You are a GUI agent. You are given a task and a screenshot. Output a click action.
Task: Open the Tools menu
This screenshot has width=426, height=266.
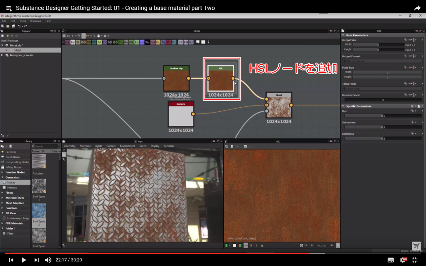coord(23,21)
